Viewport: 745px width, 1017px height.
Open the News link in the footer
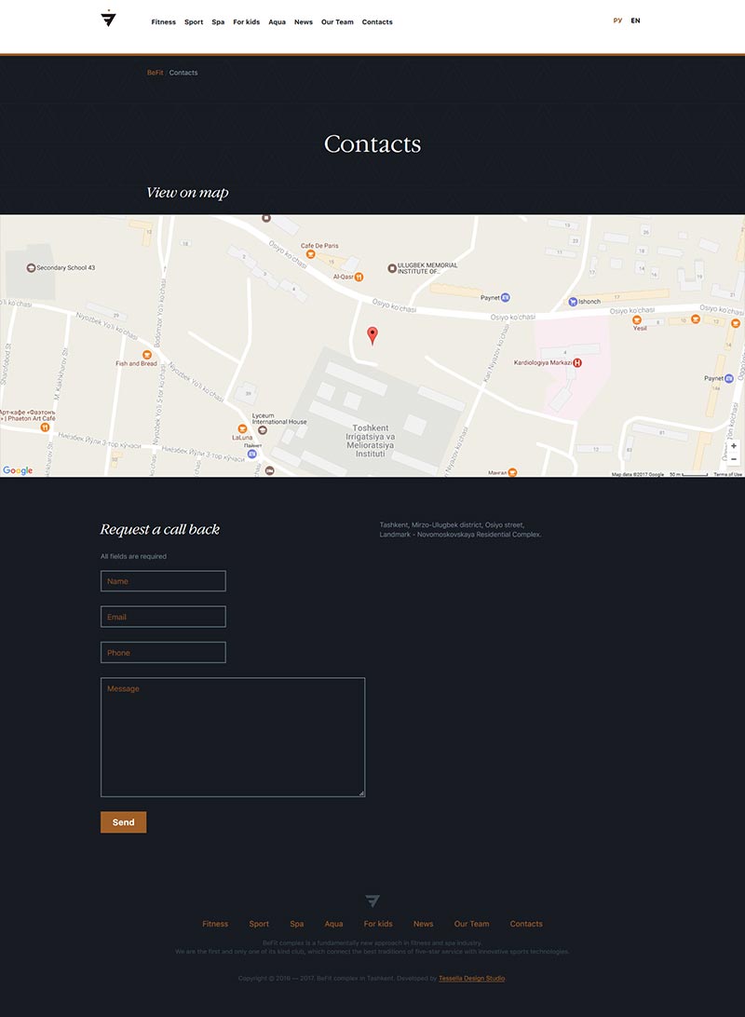point(423,924)
